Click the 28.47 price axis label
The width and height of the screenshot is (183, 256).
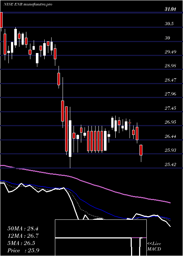pyautogui.click(x=171, y=80)
